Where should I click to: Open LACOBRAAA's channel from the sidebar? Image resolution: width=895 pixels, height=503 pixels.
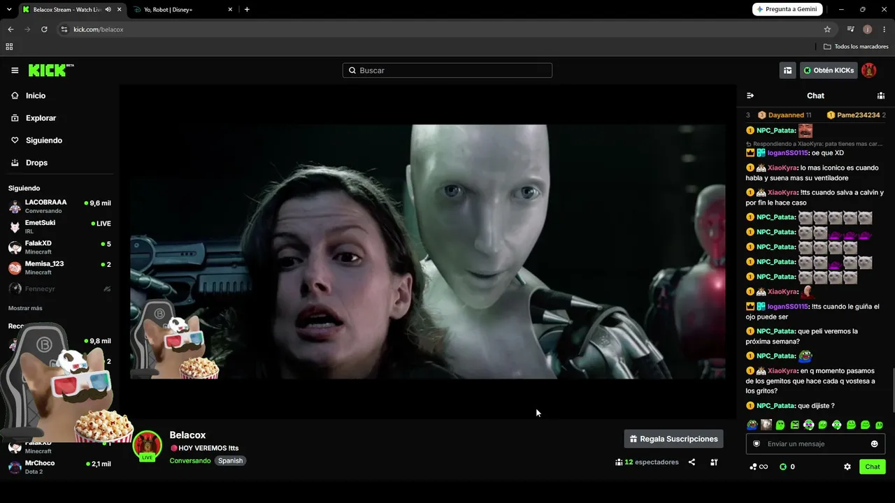tap(59, 206)
